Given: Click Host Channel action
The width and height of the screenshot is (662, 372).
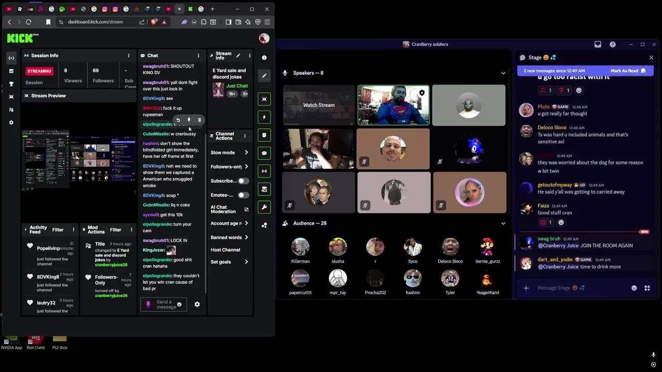Looking at the screenshot, I should [225, 250].
